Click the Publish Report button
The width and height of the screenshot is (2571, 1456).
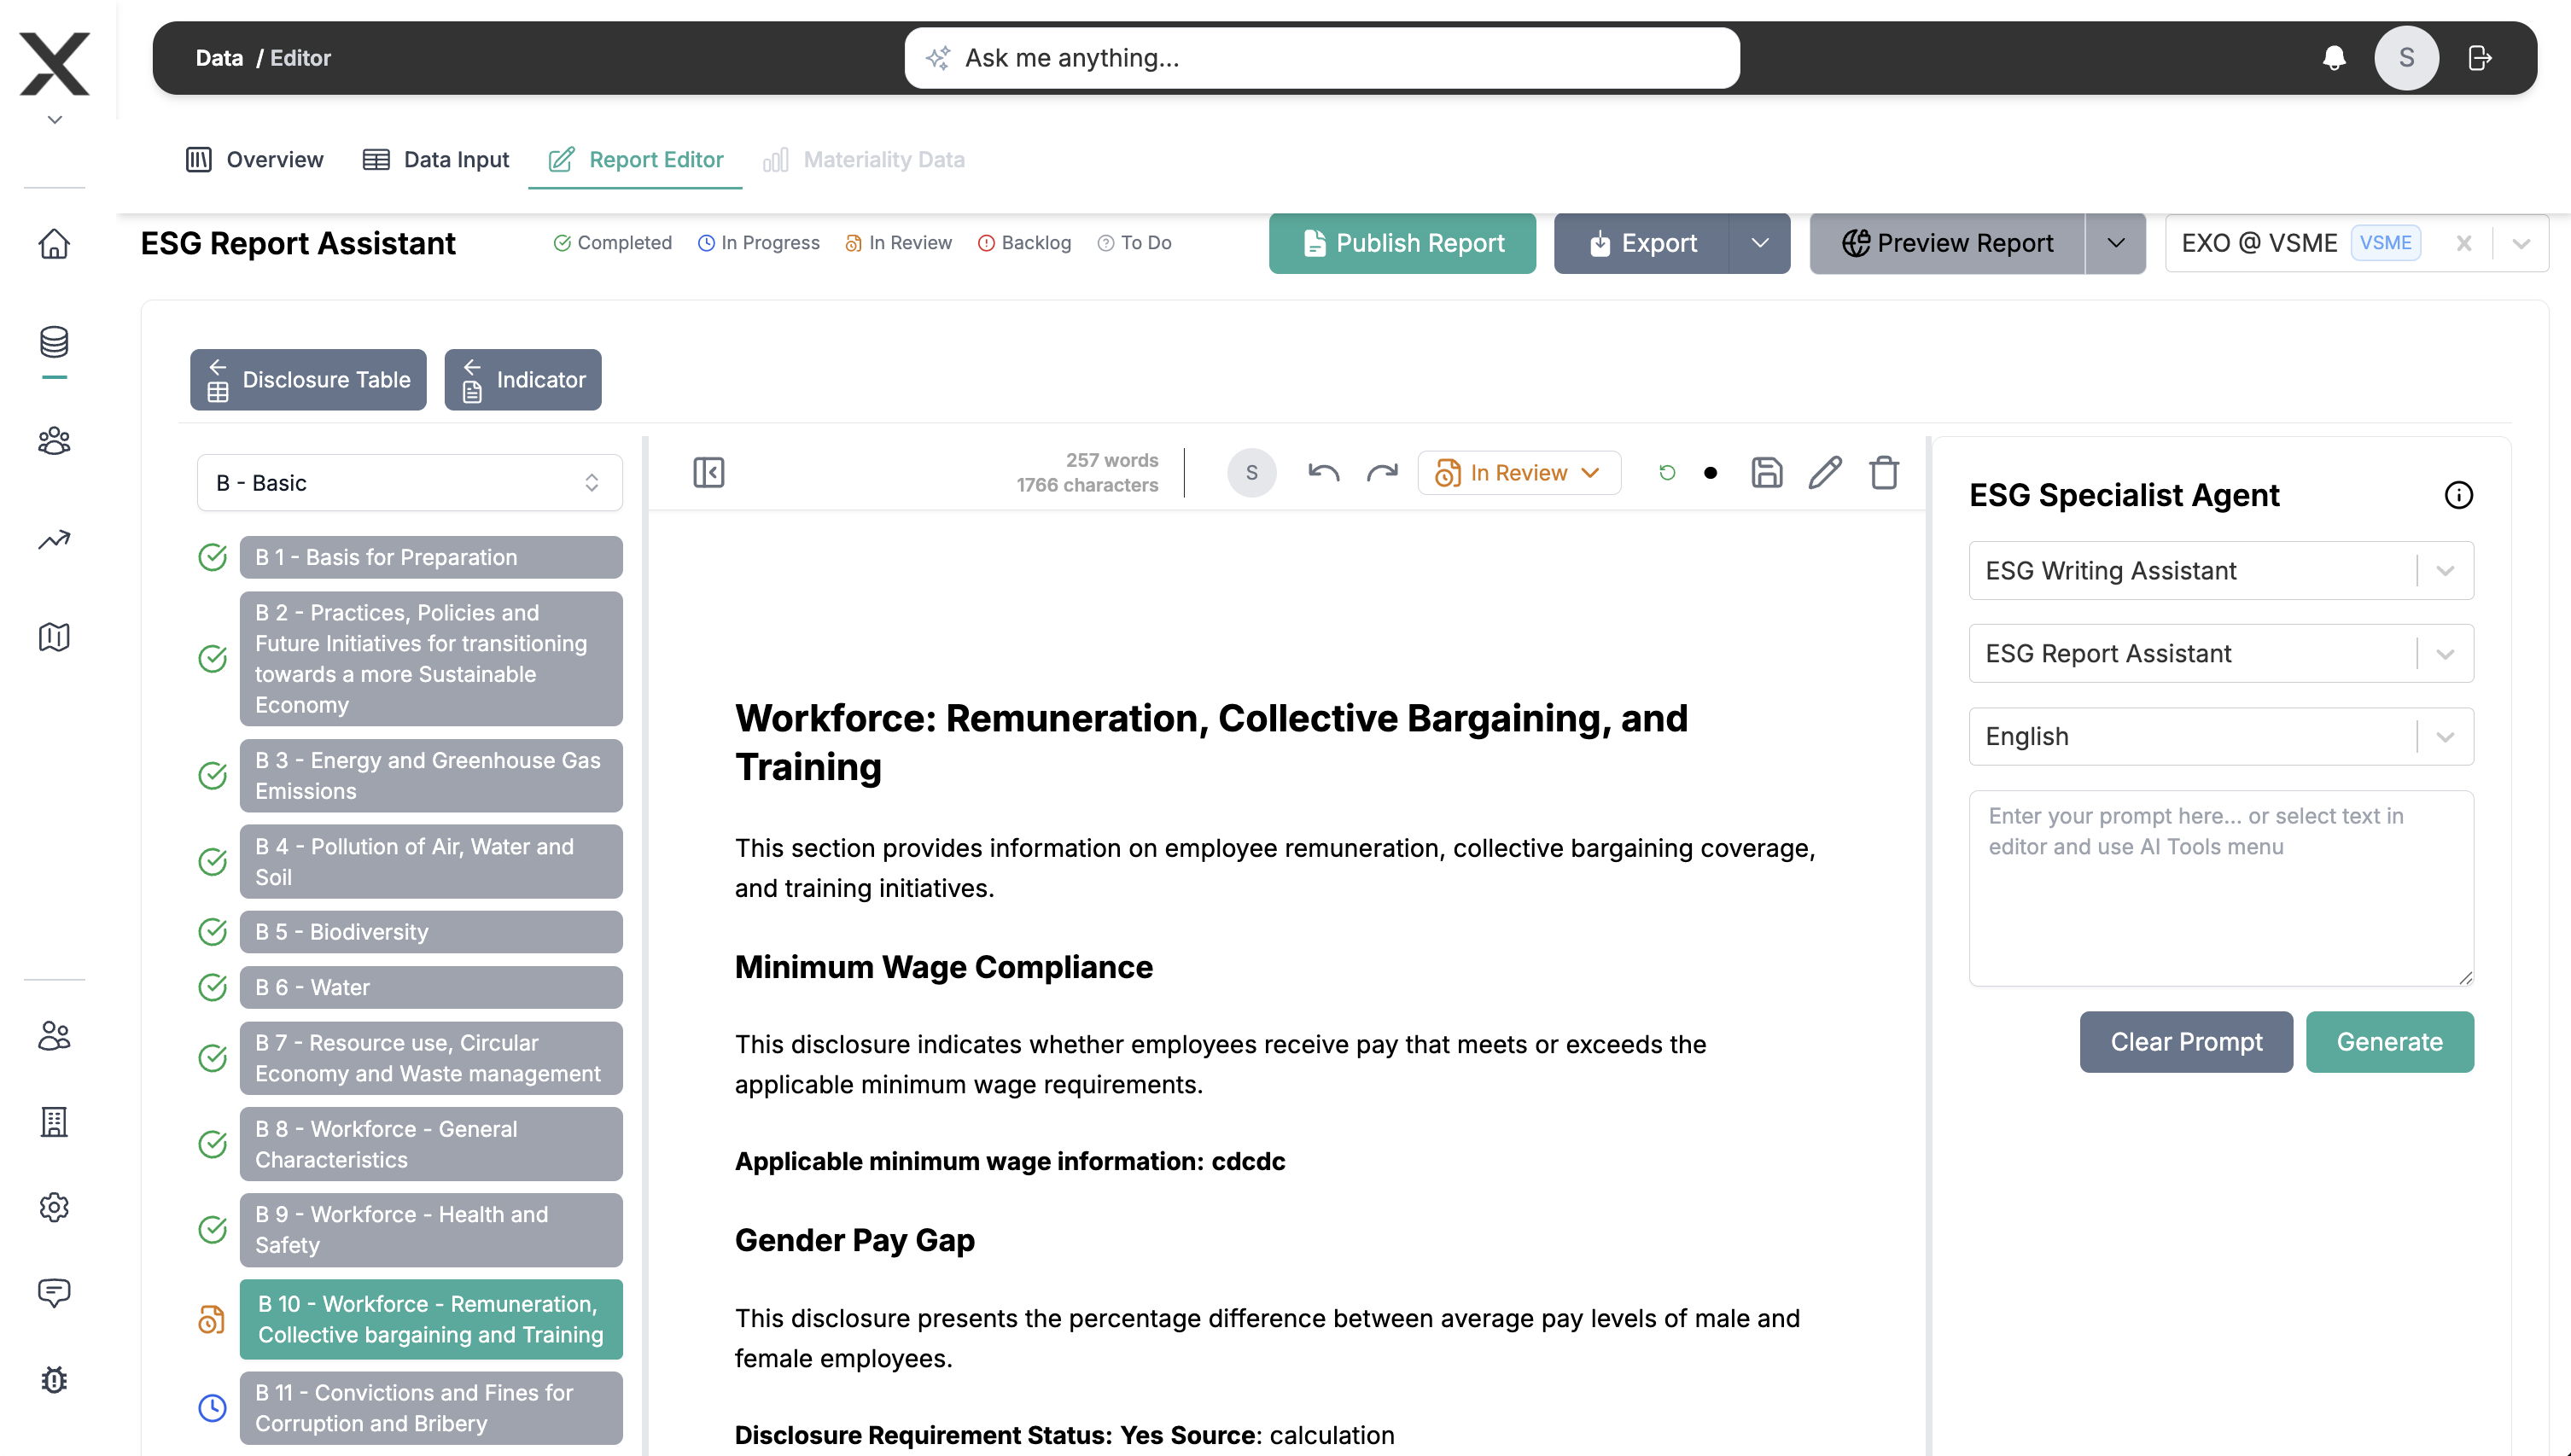tap(1402, 243)
